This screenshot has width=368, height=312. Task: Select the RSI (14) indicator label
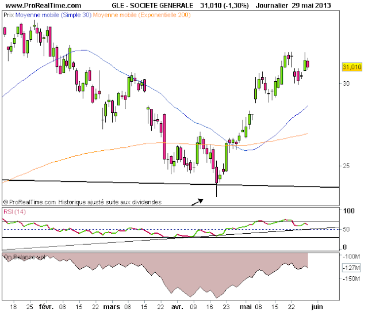tap(14, 212)
